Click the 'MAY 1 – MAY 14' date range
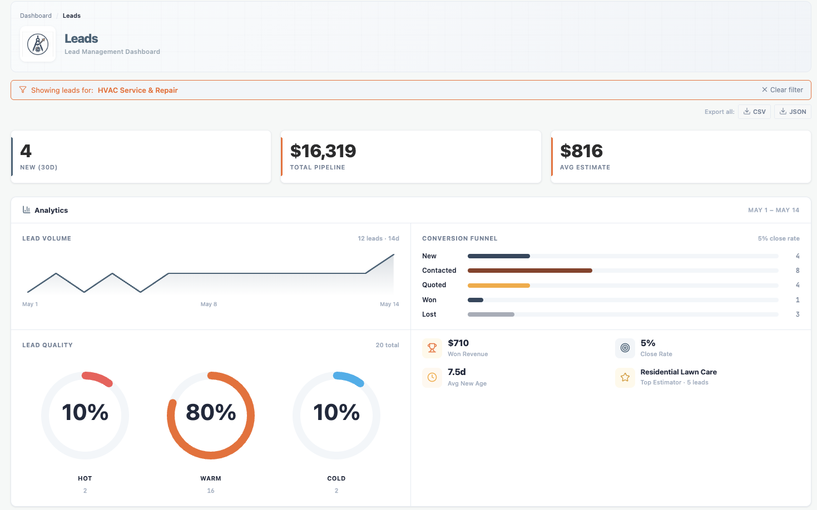The height and width of the screenshot is (510, 817). [774, 210]
